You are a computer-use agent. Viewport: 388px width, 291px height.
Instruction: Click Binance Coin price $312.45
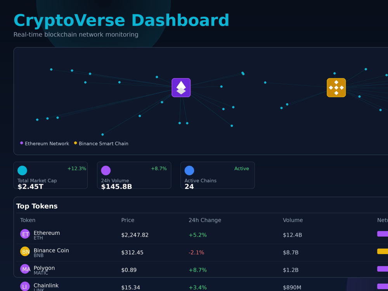coord(132,253)
